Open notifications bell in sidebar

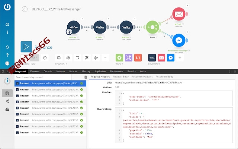click(7, 47)
